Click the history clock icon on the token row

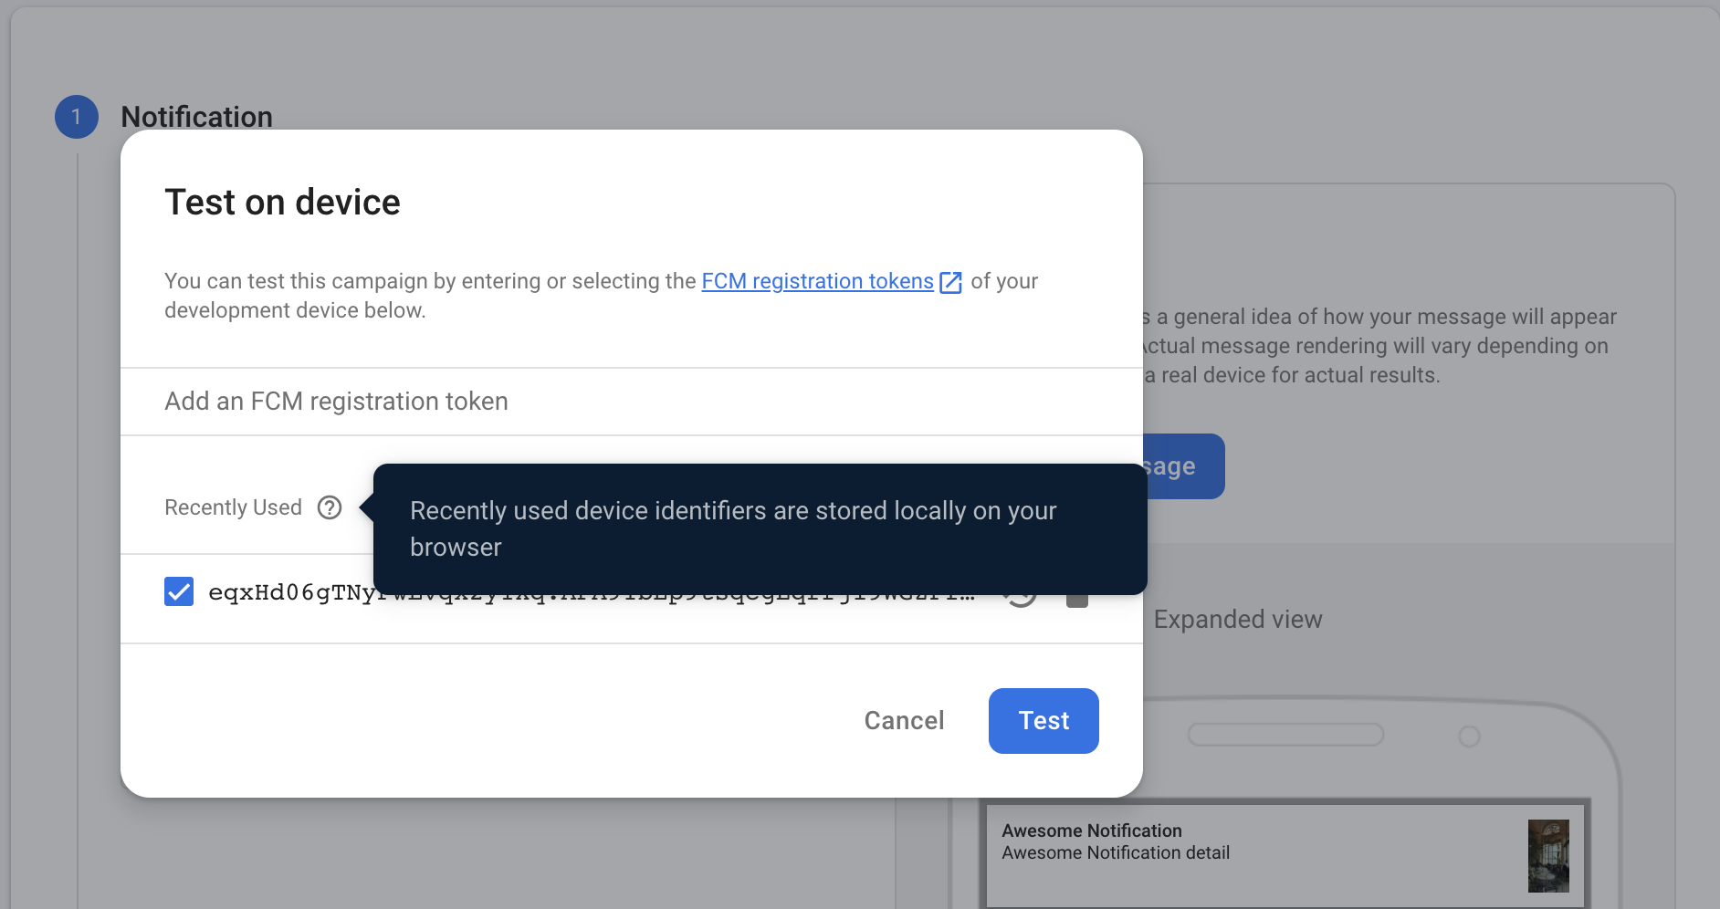point(1022,599)
